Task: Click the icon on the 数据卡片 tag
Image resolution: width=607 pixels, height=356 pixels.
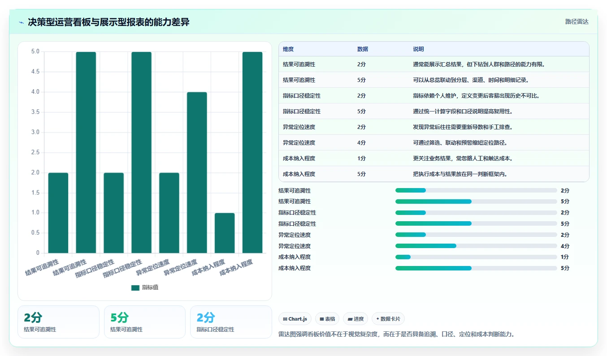Action: click(377, 319)
